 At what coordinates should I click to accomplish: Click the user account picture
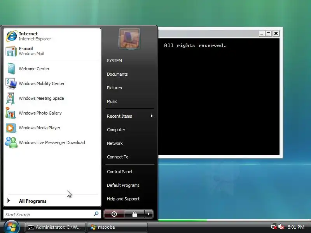pyautogui.click(x=129, y=38)
